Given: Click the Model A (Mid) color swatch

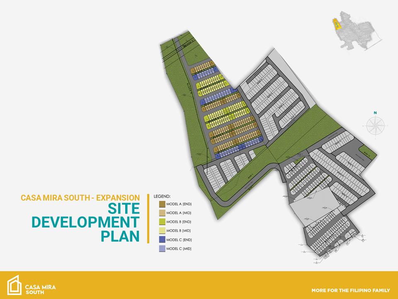Looking at the screenshot, I should (162, 213).
